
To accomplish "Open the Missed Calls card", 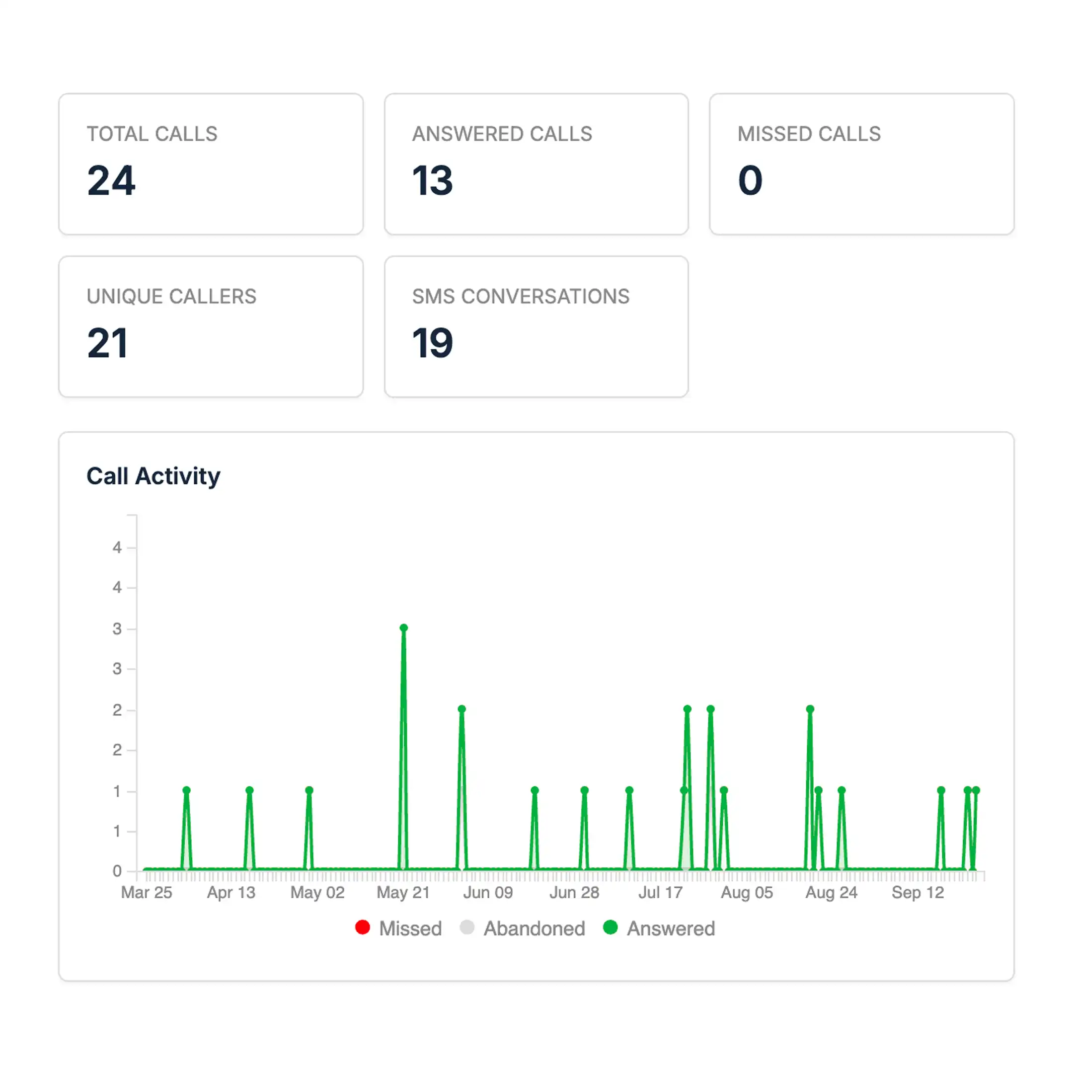I will 862,164.
